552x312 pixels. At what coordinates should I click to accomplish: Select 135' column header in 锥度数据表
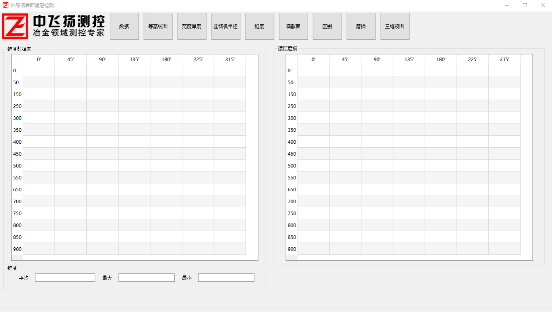point(134,60)
